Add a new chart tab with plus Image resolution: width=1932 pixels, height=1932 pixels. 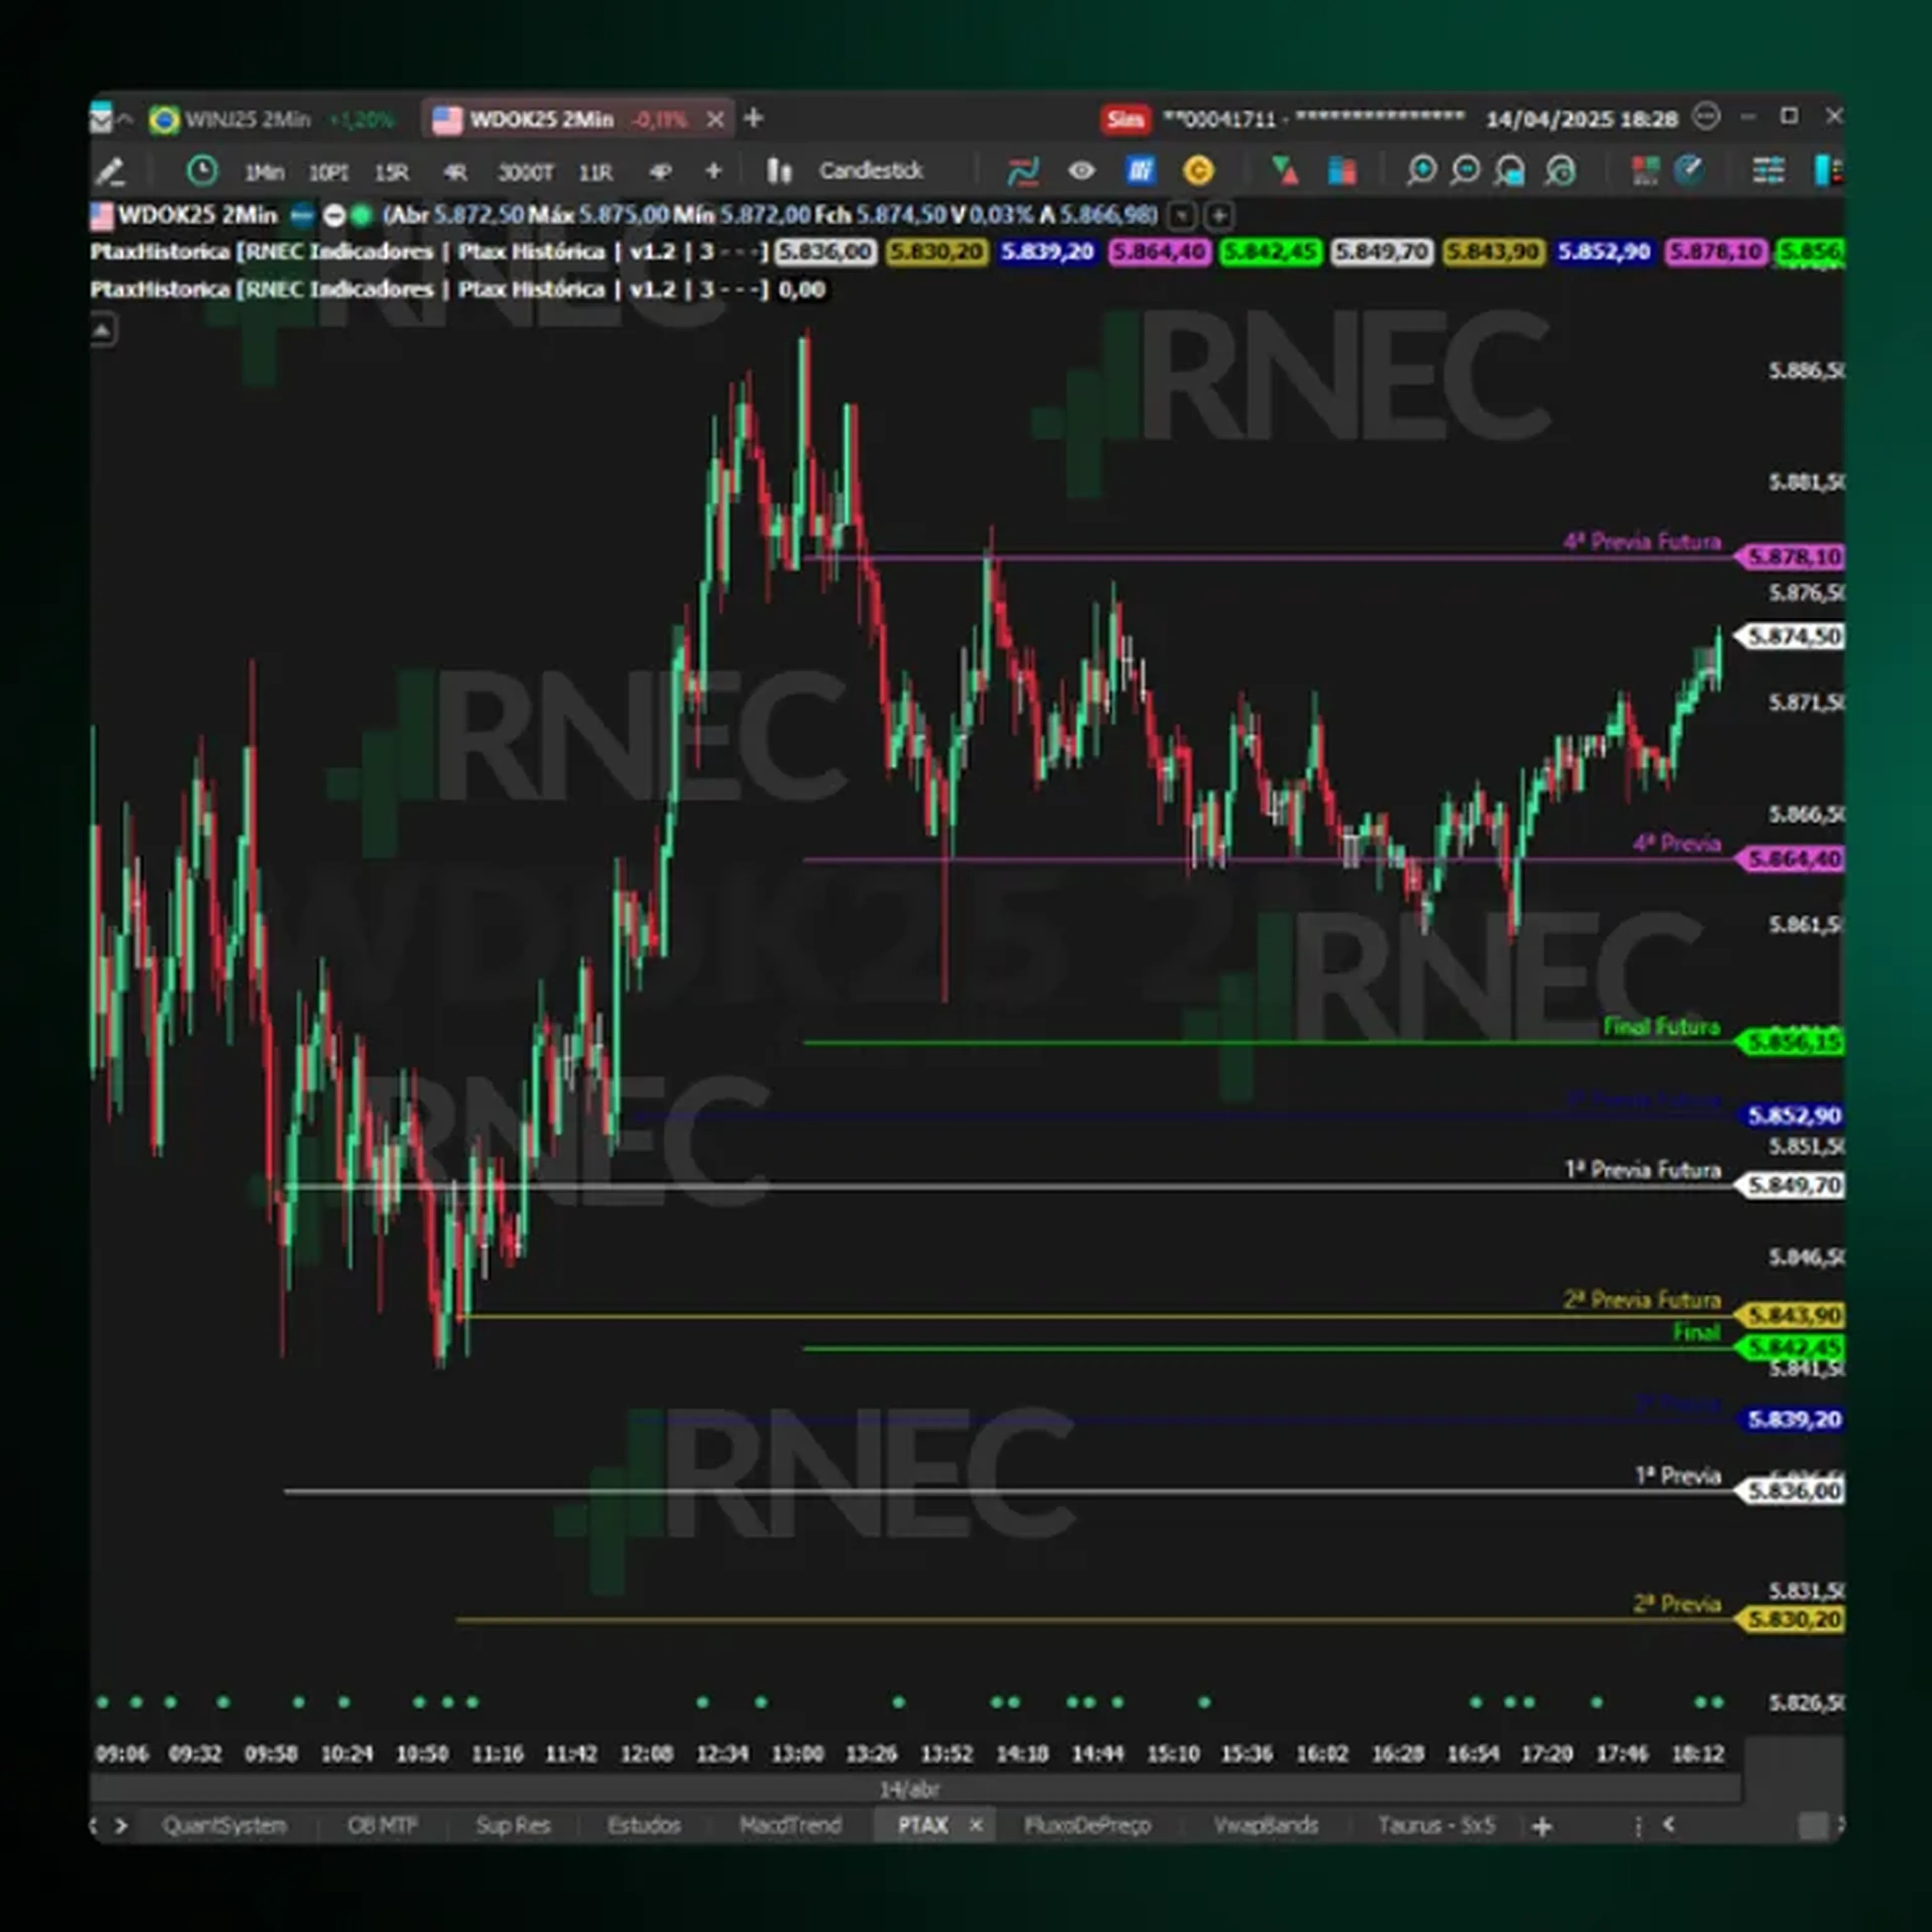(x=754, y=119)
